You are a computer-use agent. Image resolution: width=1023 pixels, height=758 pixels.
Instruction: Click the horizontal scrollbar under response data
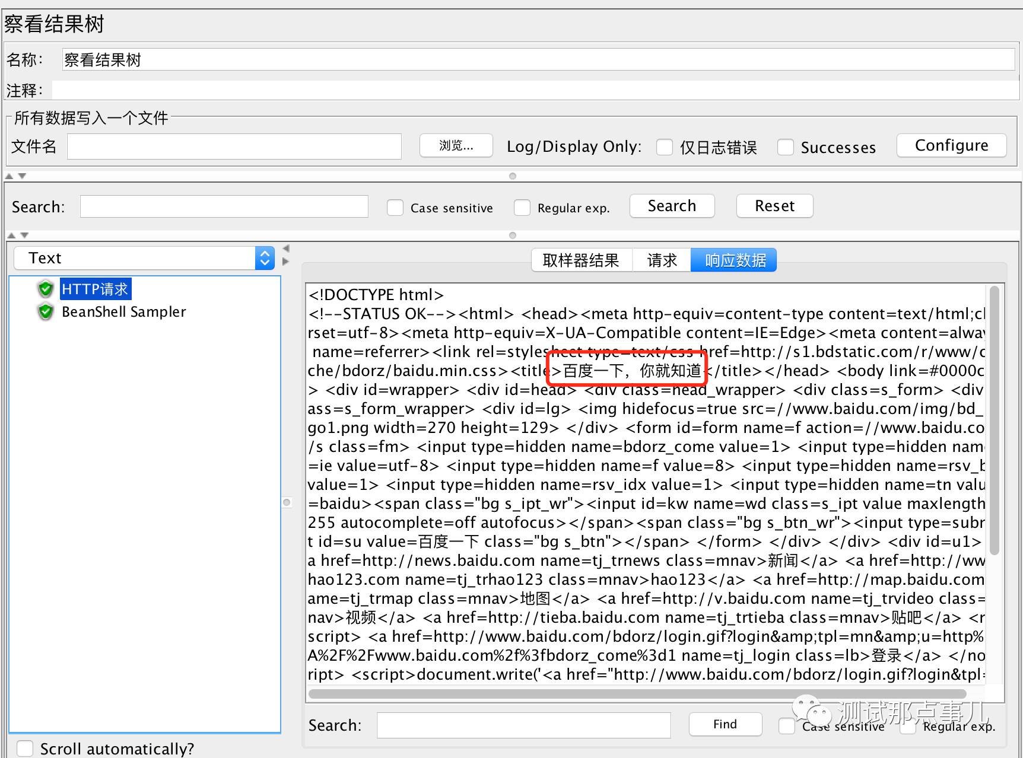pyautogui.click(x=637, y=693)
